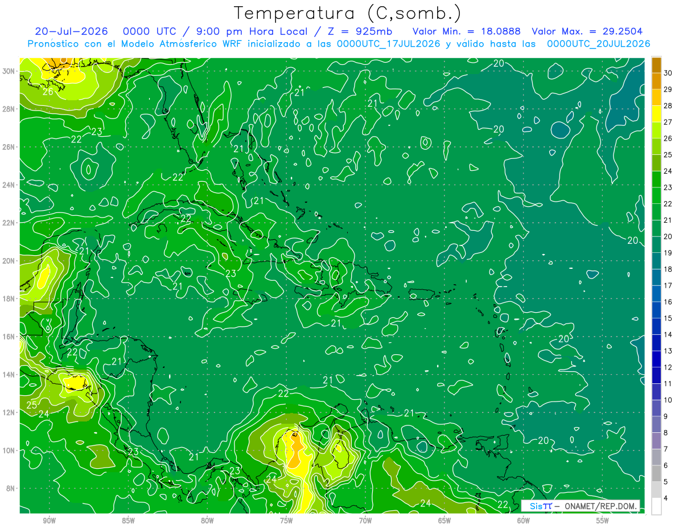The height and width of the screenshot is (528, 683).
Task: Click the 16N latitude axis label
Action: click(9, 337)
